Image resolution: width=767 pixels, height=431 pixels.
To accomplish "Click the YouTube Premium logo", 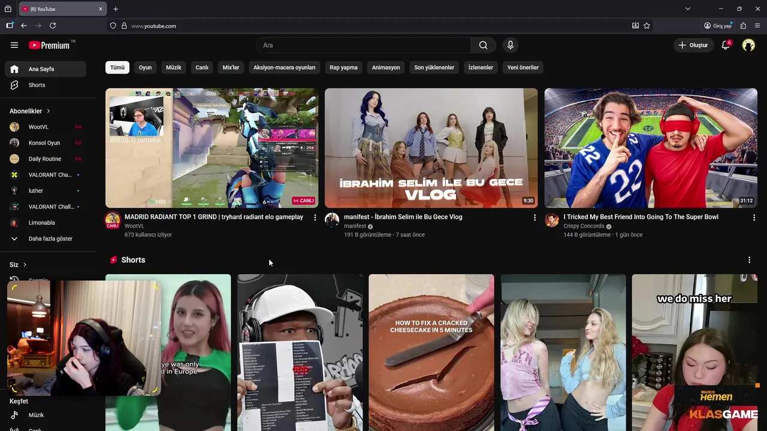I will (x=49, y=45).
